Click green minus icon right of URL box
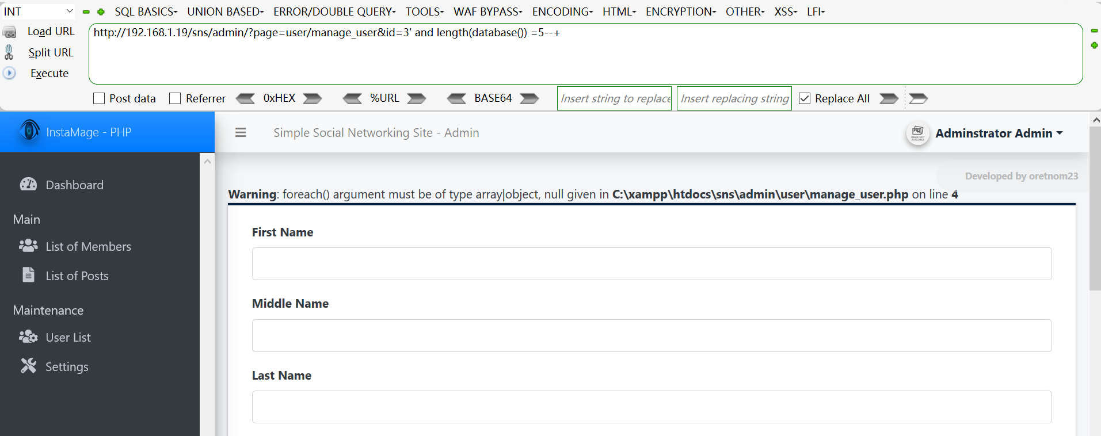The width and height of the screenshot is (1101, 436). [1095, 30]
